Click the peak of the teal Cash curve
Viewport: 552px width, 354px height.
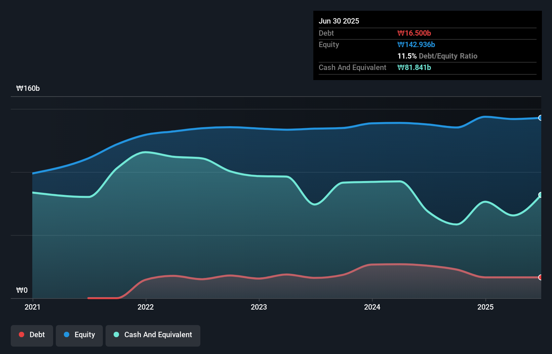point(145,152)
